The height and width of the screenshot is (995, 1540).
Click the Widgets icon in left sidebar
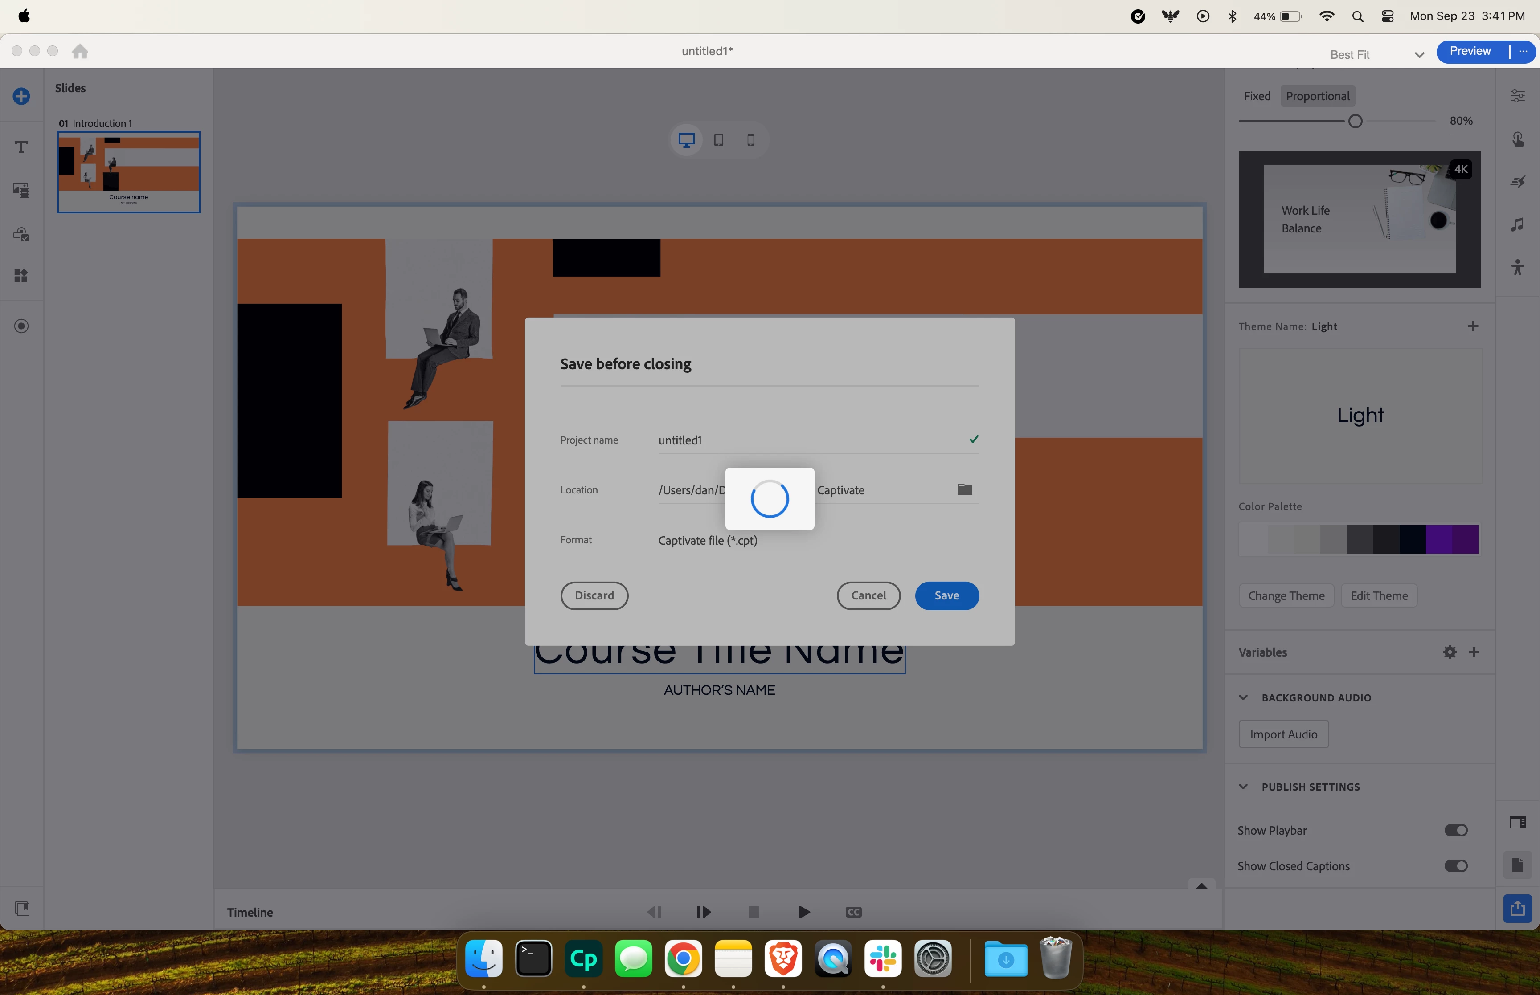click(x=21, y=276)
